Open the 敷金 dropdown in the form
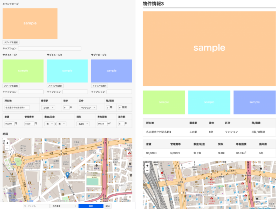 pyautogui.click(x=49, y=124)
